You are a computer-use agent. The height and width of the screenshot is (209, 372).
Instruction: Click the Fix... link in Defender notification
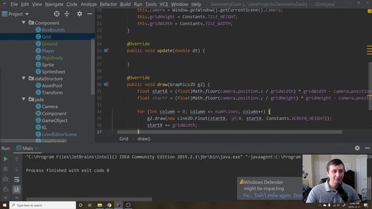pos(247,196)
